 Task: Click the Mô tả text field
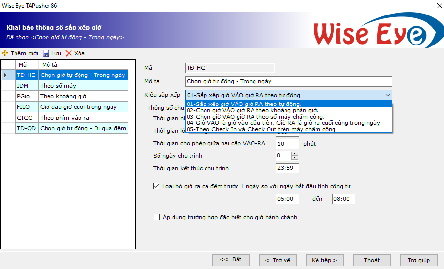[288, 81]
